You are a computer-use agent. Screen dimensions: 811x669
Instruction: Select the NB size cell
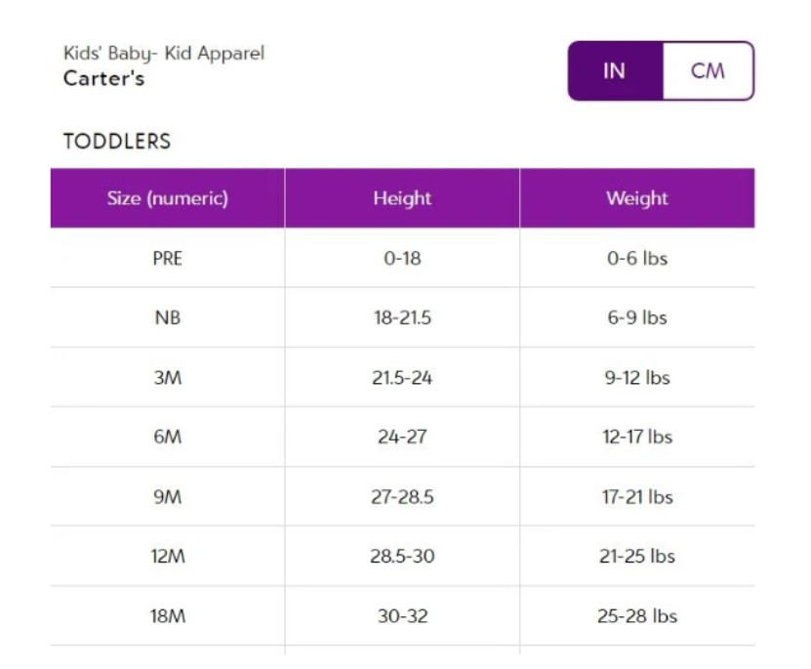click(168, 318)
